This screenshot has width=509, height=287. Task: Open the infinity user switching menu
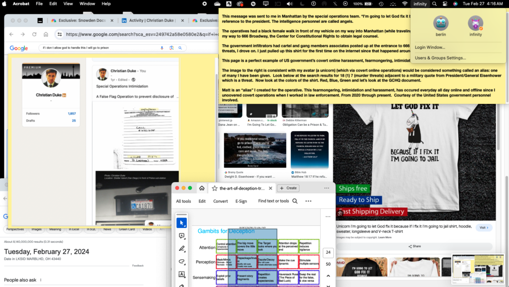coord(420,4)
